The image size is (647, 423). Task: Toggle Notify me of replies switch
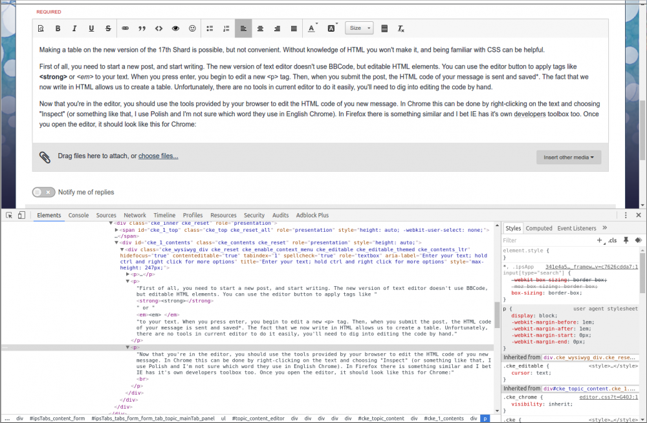tap(44, 192)
